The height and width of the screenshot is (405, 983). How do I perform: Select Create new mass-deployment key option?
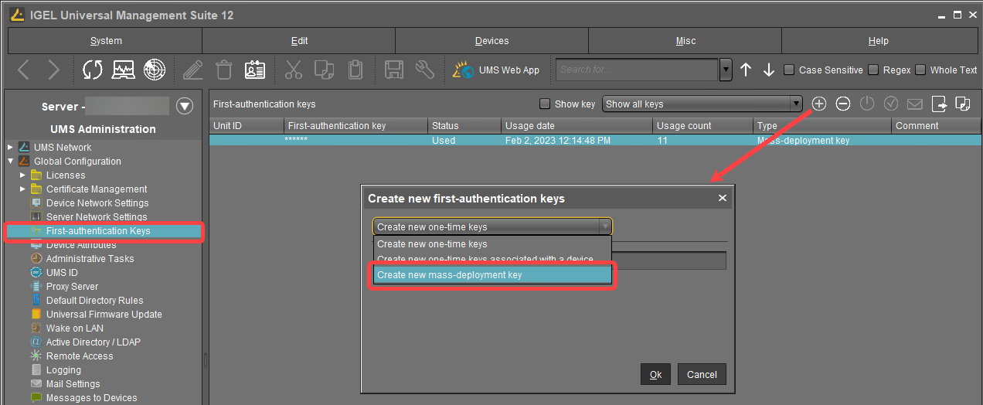tap(491, 275)
